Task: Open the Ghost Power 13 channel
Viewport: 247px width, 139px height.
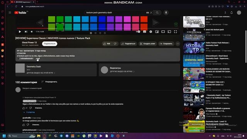Action: tap(29, 42)
